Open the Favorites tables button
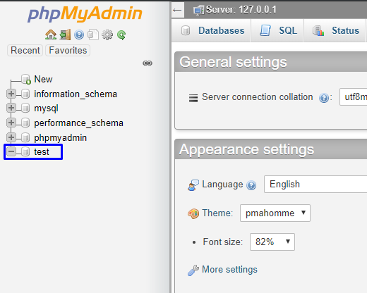 tap(68, 50)
